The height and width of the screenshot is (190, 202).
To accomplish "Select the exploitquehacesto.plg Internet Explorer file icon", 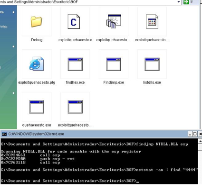I will coord(37,64).
